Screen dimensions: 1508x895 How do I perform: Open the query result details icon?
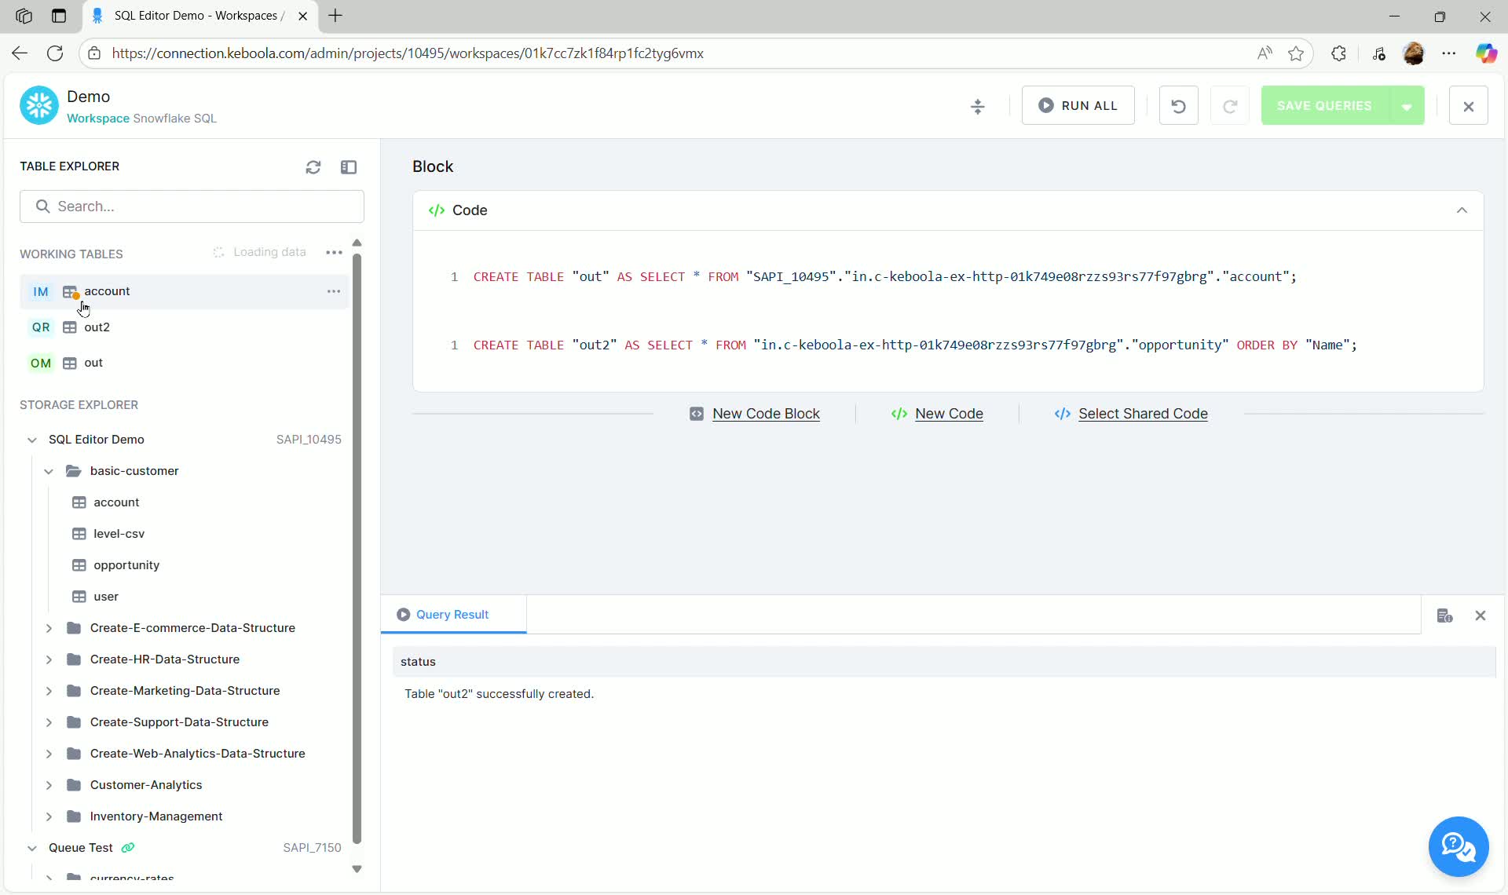click(x=1444, y=616)
